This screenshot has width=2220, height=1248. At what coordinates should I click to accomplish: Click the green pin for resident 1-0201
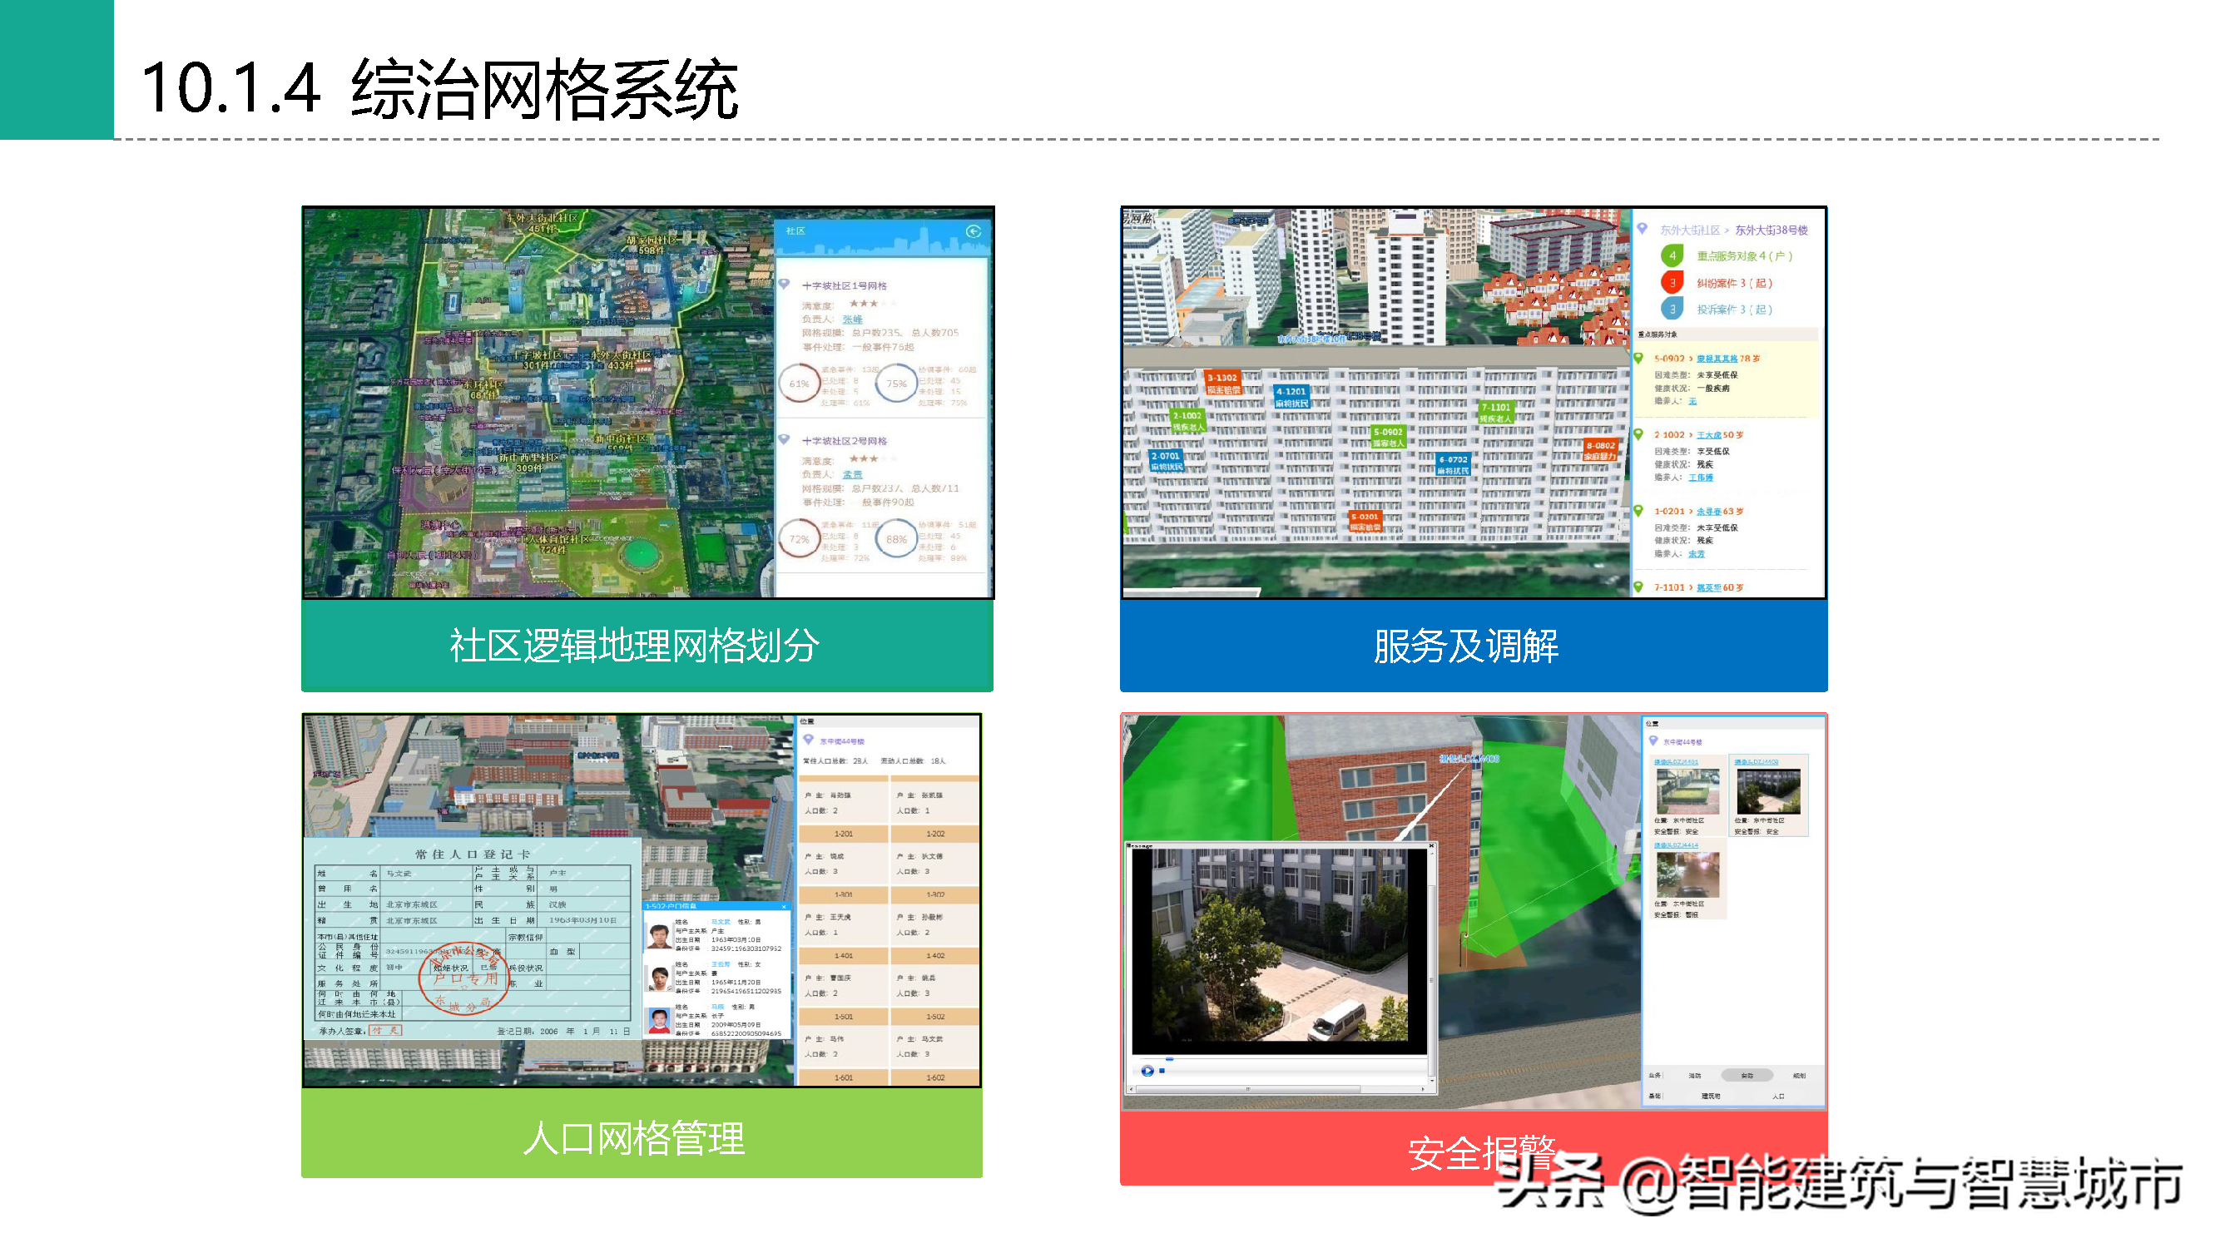tap(1639, 511)
